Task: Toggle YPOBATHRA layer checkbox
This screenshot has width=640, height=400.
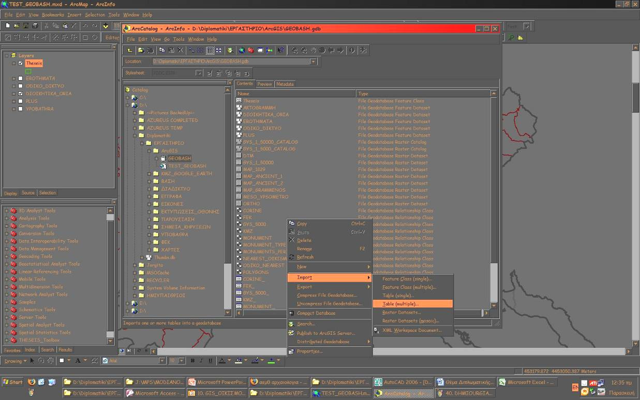Action: [20, 109]
